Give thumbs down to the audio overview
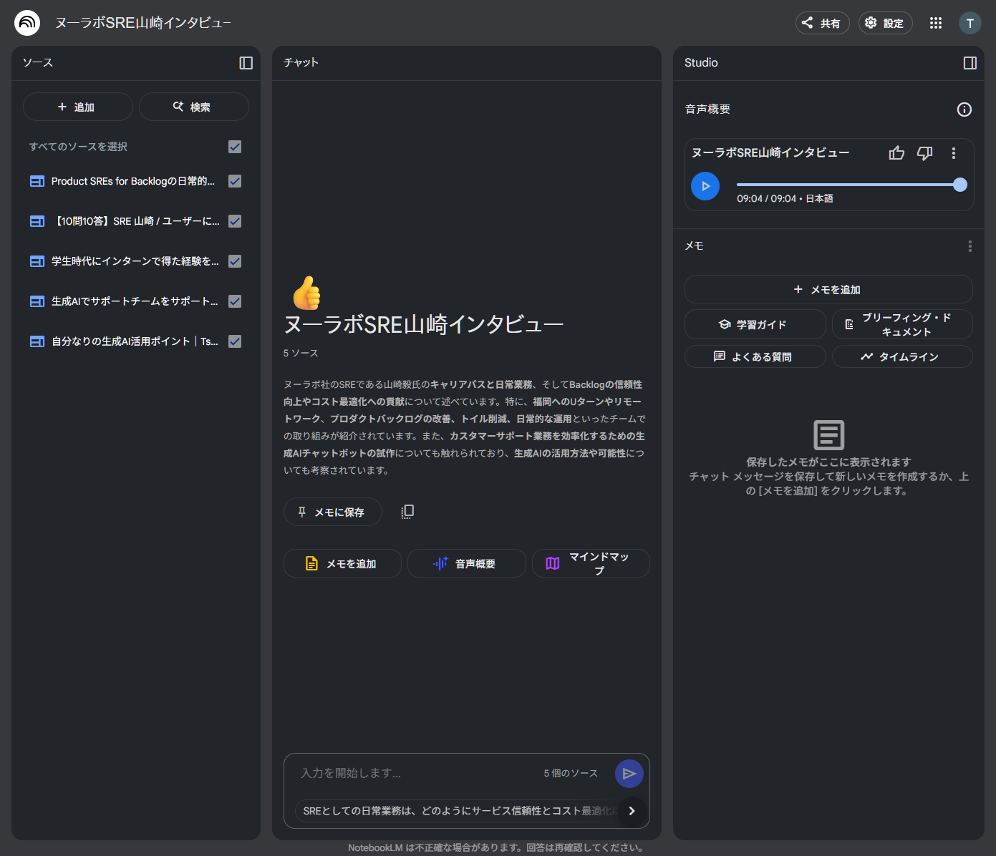The image size is (996, 856). (x=924, y=153)
